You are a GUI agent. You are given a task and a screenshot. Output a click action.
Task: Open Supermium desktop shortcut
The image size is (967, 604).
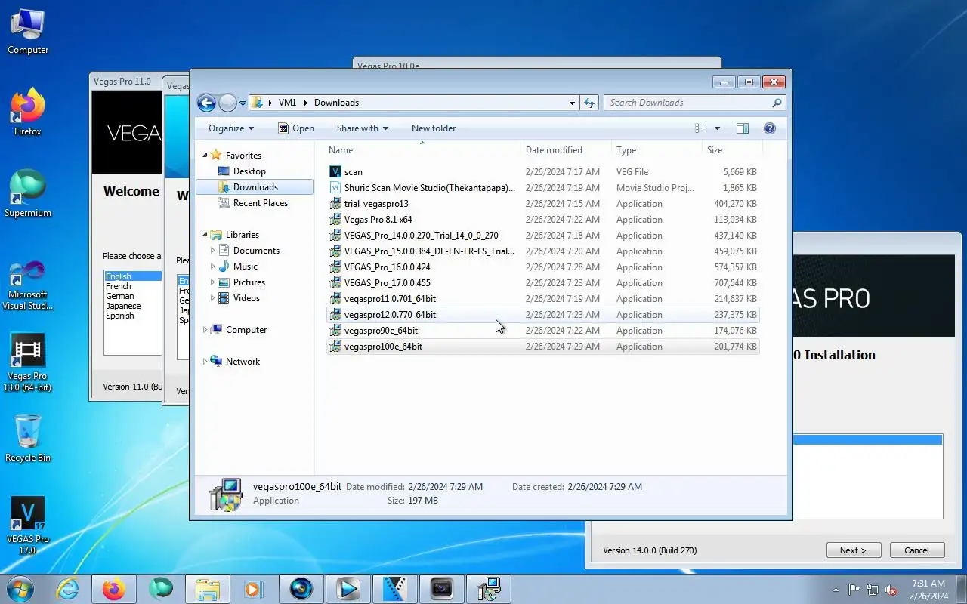(x=28, y=194)
